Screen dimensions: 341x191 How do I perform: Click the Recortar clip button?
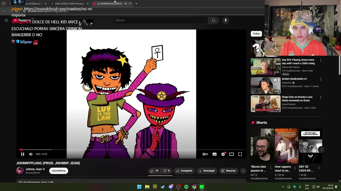(x=228, y=171)
